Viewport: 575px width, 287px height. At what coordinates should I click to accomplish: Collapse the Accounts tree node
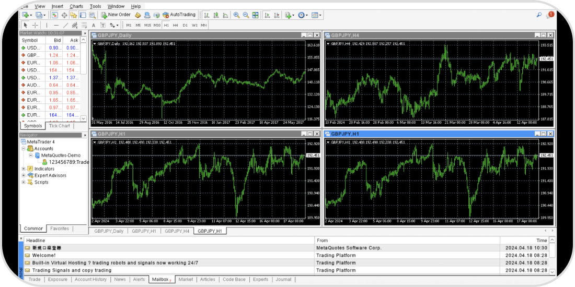[24, 149]
